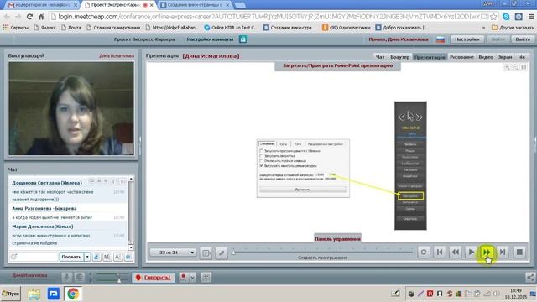Open the Chrome menu hamburger icon
Image resolution: width=537 pixels, height=302 pixels.
tap(531, 17)
